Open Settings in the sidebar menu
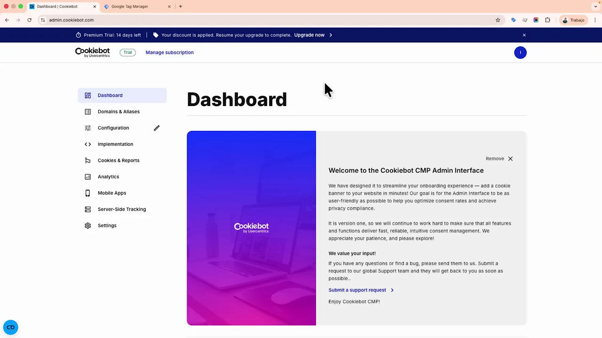This screenshot has height=338, width=602. (x=122, y=225)
